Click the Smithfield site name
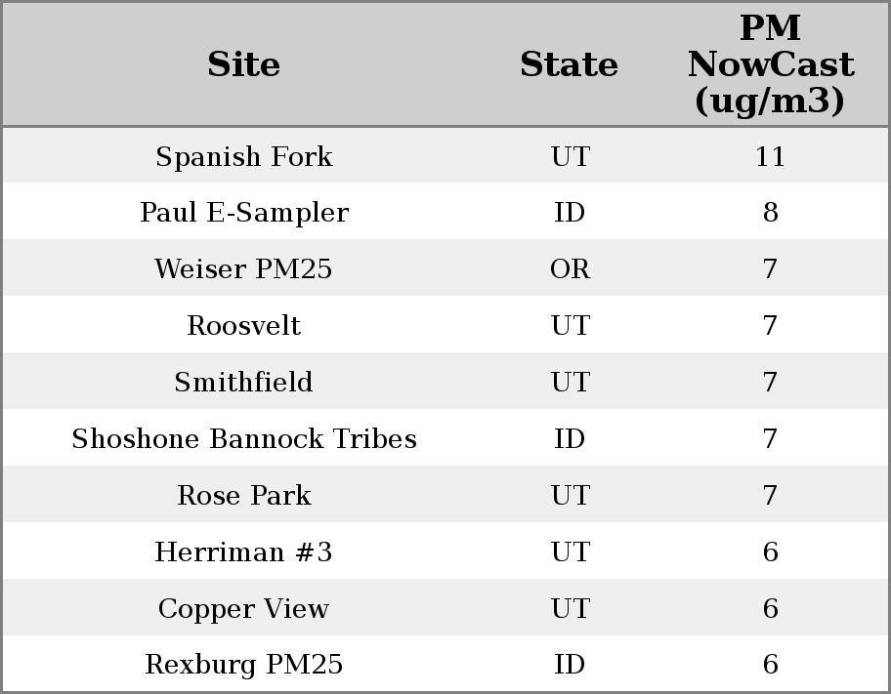This screenshot has height=694, width=891. pyautogui.click(x=243, y=383)
